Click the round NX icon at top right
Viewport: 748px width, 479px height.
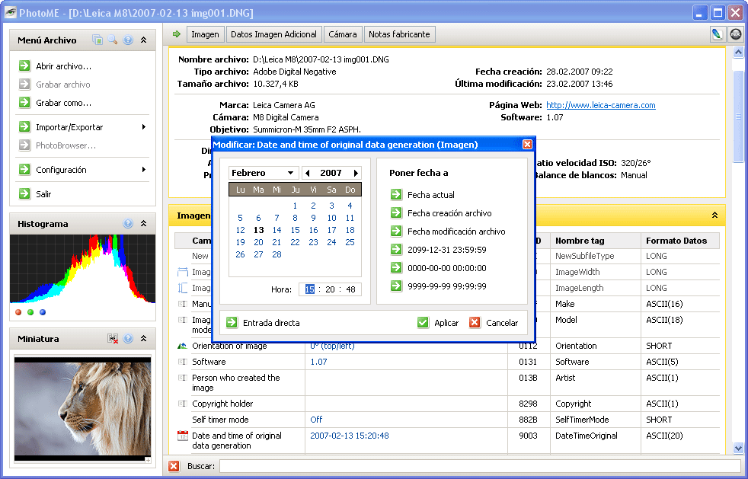[x=736, y=34]
